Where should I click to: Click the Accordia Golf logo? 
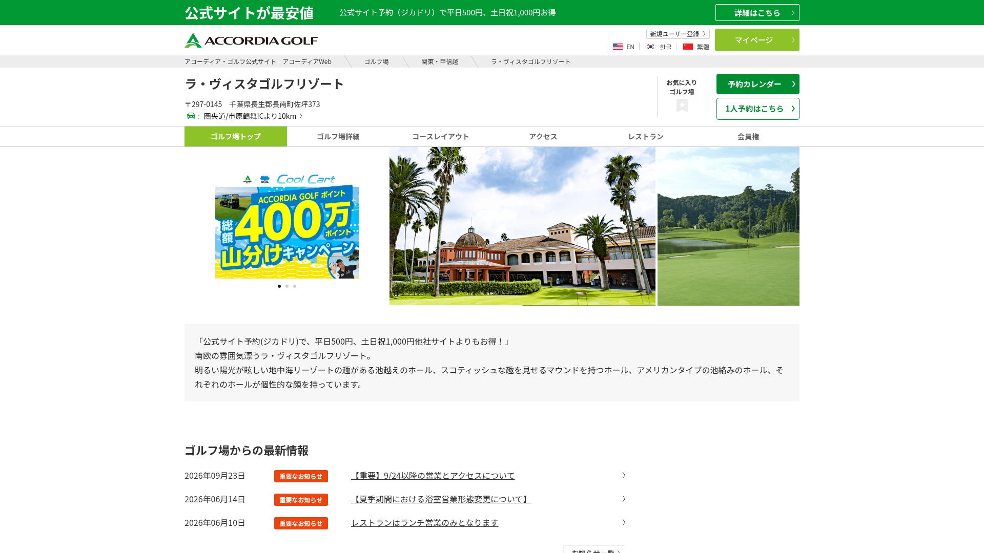(x=251, y=40)
